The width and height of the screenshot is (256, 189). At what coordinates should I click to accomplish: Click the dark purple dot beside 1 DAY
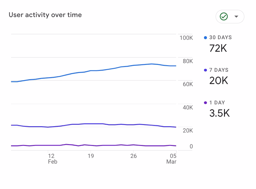(x=205, y=103)
